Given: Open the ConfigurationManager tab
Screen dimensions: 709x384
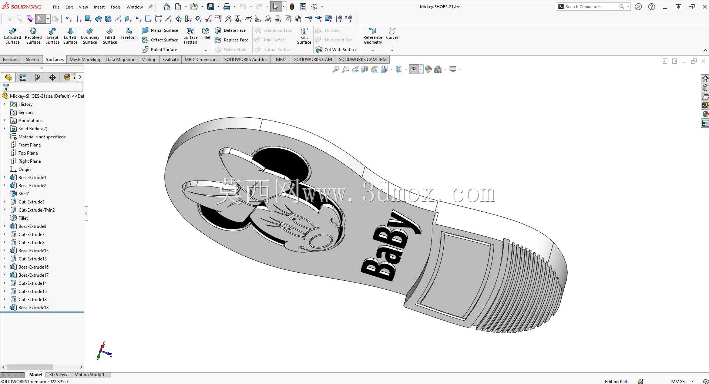Looking at the screenshot, I should (38, 77).
